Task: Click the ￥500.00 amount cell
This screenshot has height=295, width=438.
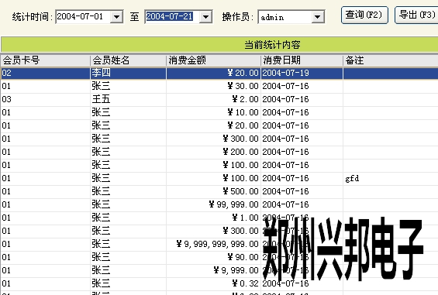Action: 213,191
